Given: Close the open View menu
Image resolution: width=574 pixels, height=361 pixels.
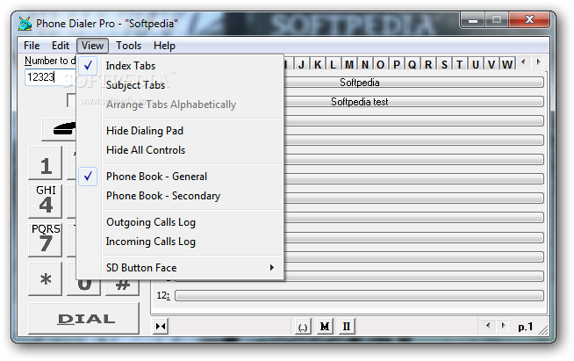Looking at the screenshot, I should coord(92,46).
